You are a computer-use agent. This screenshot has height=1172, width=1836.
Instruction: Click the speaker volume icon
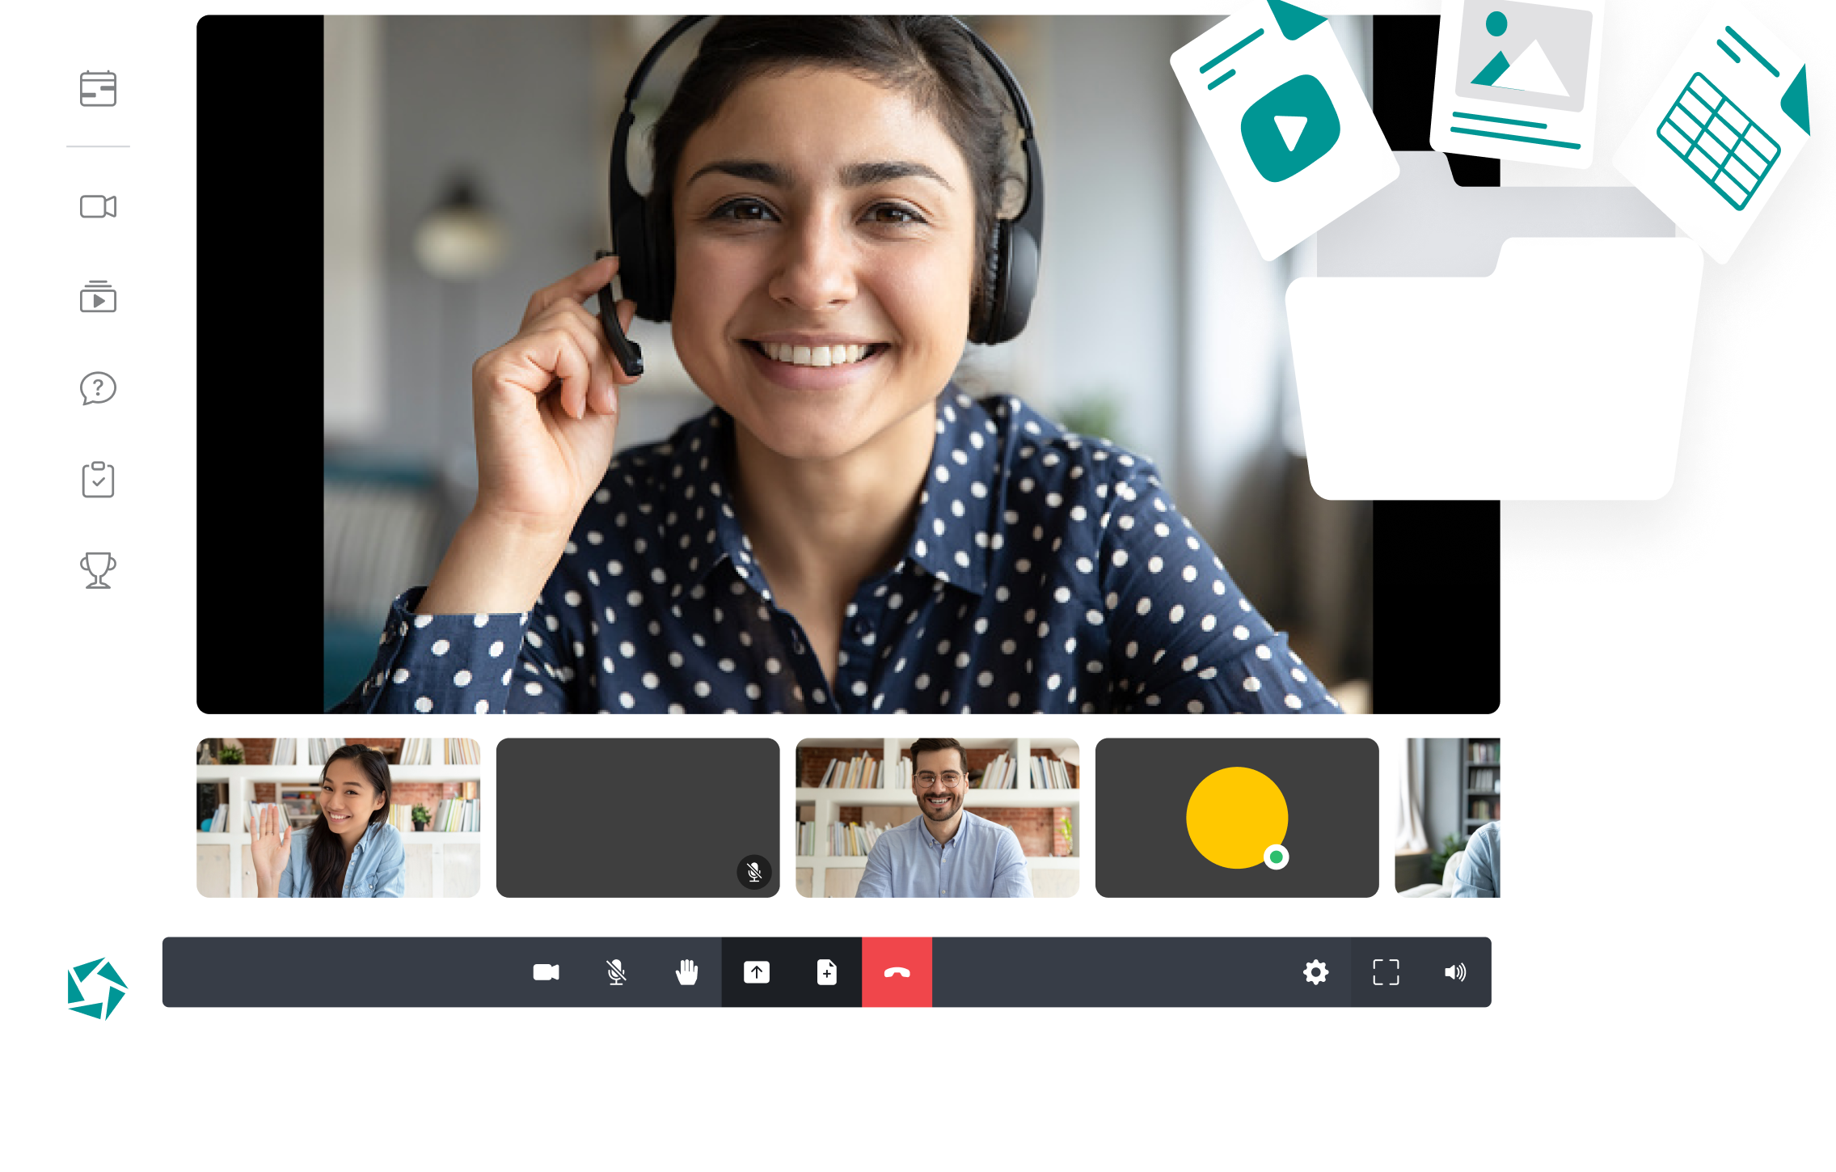click(1455, 972)
